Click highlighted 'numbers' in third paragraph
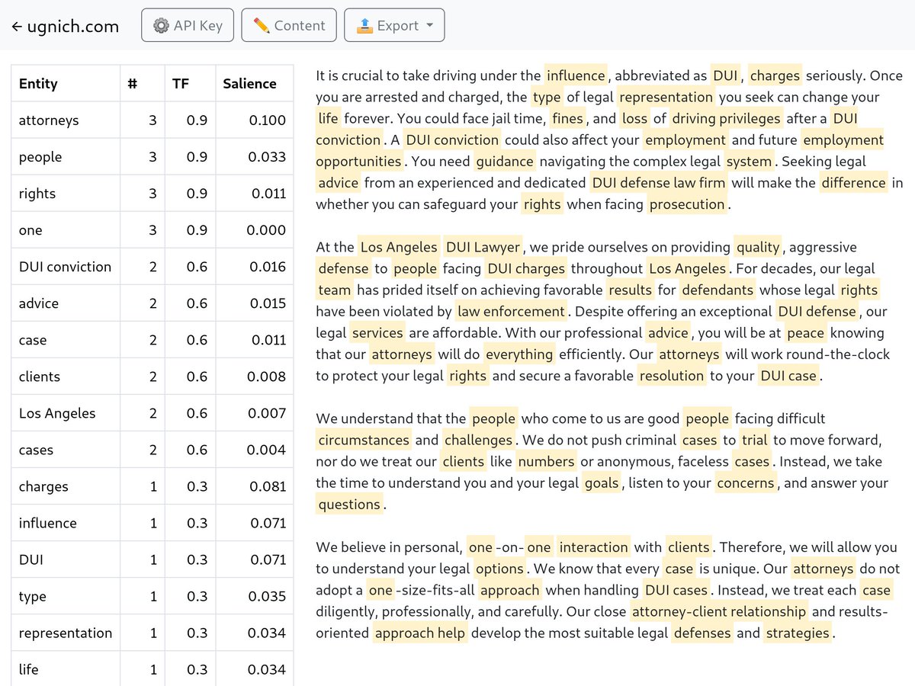915x686 pixels. coord(545,462)
